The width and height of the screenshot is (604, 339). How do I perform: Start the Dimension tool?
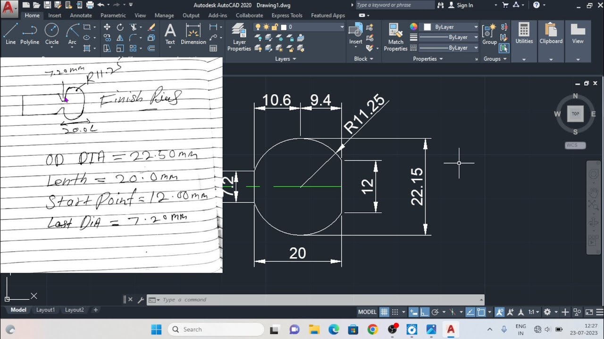(x=193, y=34)
